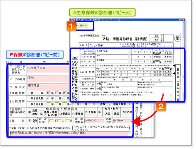Click the orange number 1 step marker
This screenshot has width=196, height=149.
71,26
